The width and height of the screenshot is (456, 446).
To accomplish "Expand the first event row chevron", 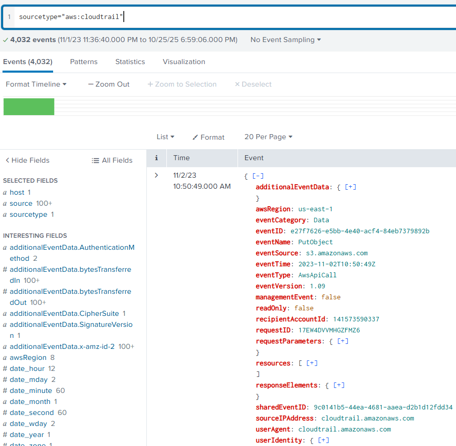I will tap(156, 175).
